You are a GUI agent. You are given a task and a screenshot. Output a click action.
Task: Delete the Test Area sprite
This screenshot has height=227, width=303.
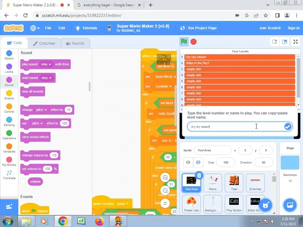pos(199,175)
